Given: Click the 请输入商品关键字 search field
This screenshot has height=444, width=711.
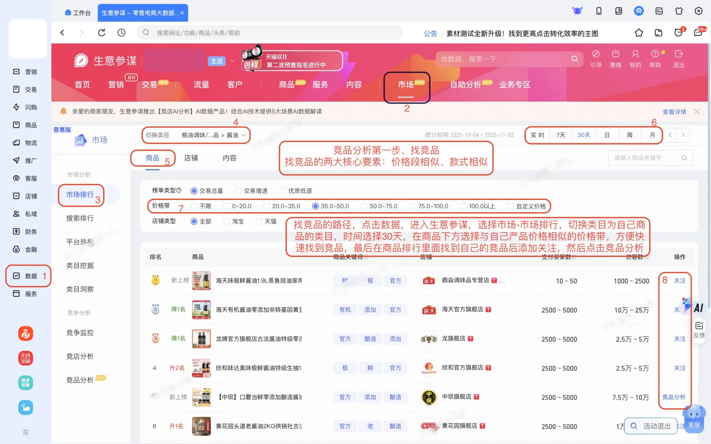Looking at the screenshot, I should tap(651, 158).
